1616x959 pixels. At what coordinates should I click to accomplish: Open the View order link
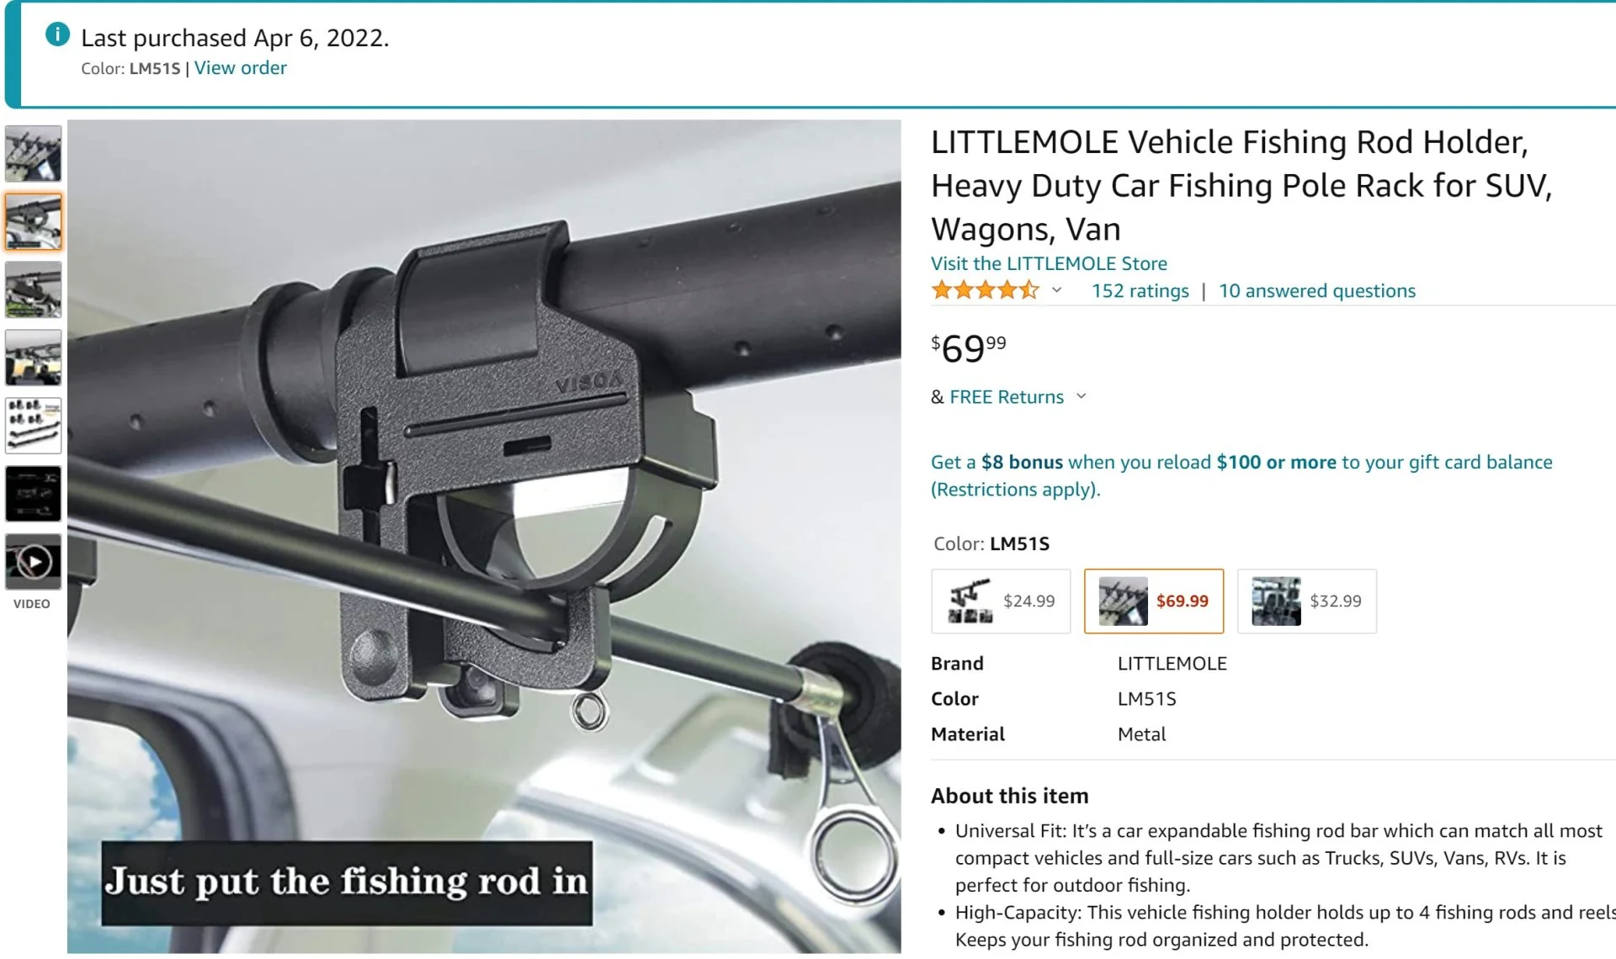(x=241, y=68)
